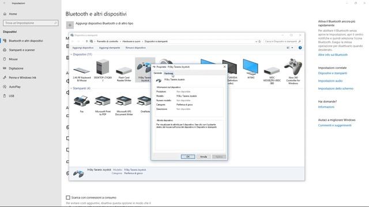
Task: Click search box in Dispositivi e stampanti
Action: tap(283, 41)
